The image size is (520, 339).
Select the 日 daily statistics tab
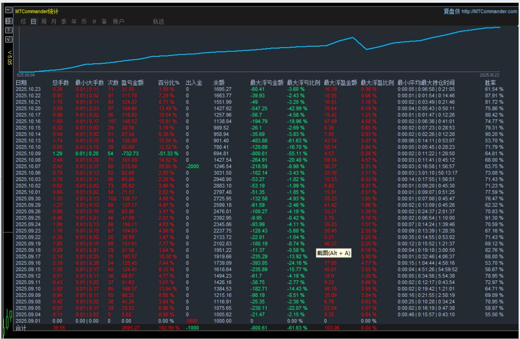[33, 22]
